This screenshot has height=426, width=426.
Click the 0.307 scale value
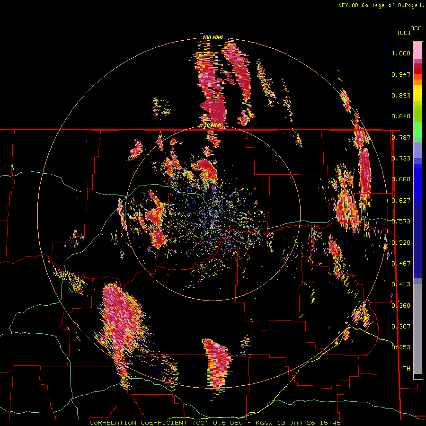coord(401,327)
